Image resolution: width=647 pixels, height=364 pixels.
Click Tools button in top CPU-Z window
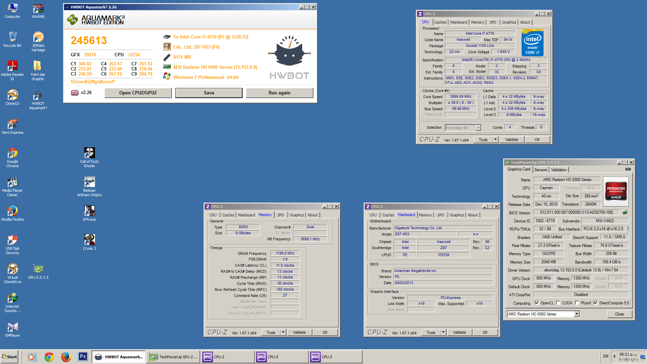pyautogui.click(x=483, y=140)
